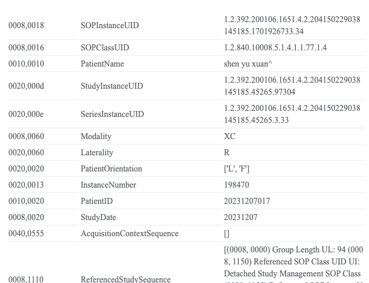
Task: Click the Modality value XC
Action: (x=230, y=137)
